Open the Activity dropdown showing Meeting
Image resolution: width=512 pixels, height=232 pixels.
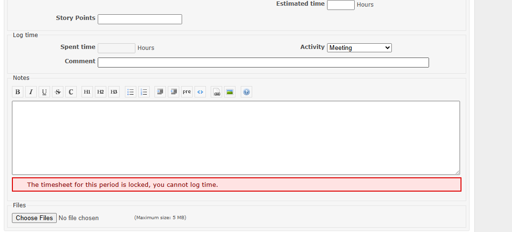[x=359, y=48]
